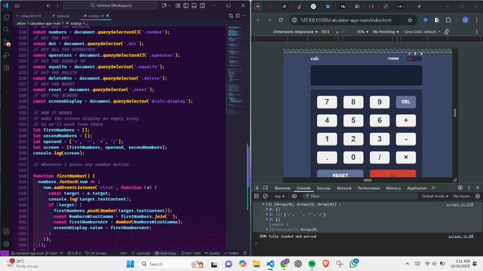Click the console live expression eye icon
This screenshot has width=483, height=271.
(x=294, y=196)
